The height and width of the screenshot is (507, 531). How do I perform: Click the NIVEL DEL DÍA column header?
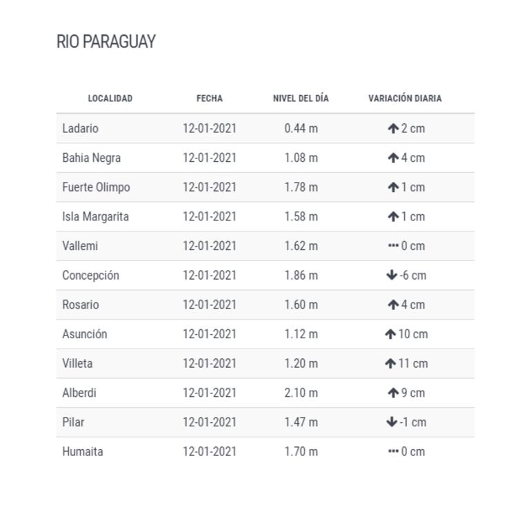[301, 99]
